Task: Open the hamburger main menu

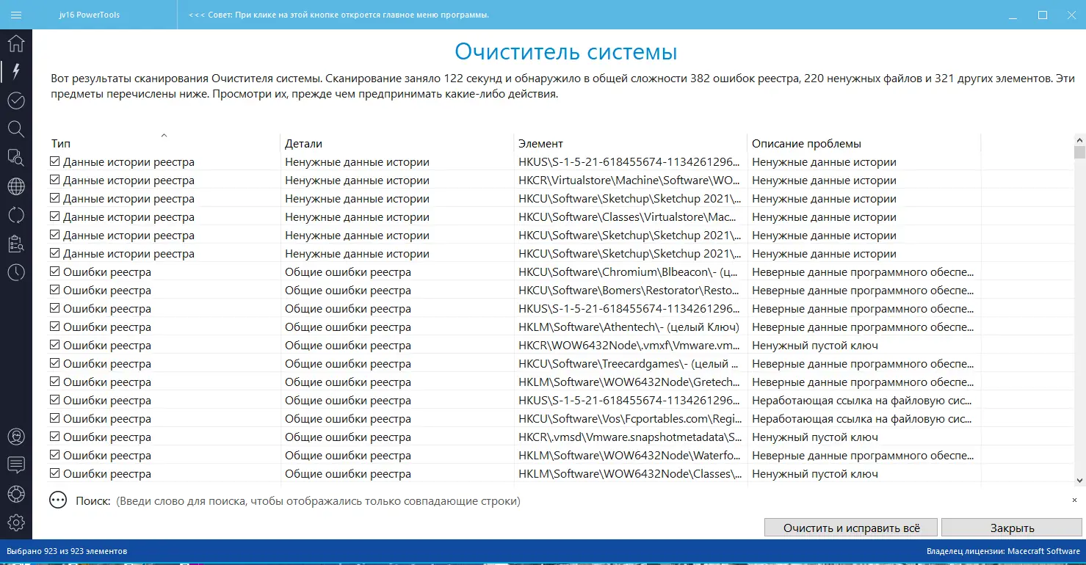Action: click(x=16, y=15)
